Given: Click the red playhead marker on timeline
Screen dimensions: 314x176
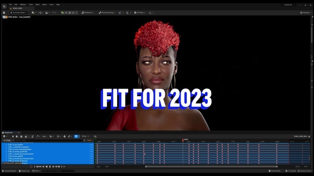Looking at the screenshot, I should click(x=183, y=140).
